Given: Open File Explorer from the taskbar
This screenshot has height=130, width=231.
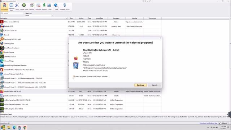Looking at the screenshot, I should [x=9, y=127].
